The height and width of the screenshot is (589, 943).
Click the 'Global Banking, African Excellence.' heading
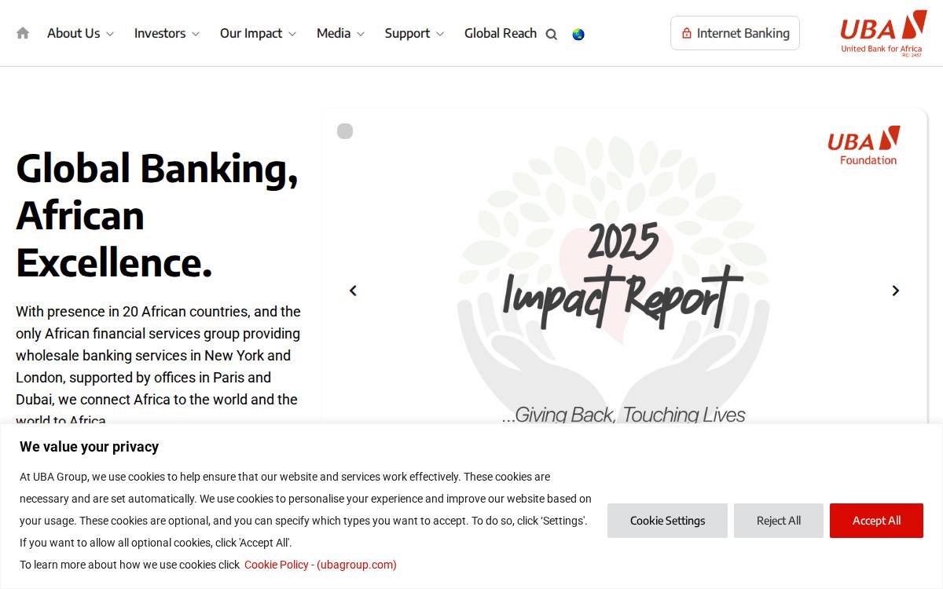(157, 214)
